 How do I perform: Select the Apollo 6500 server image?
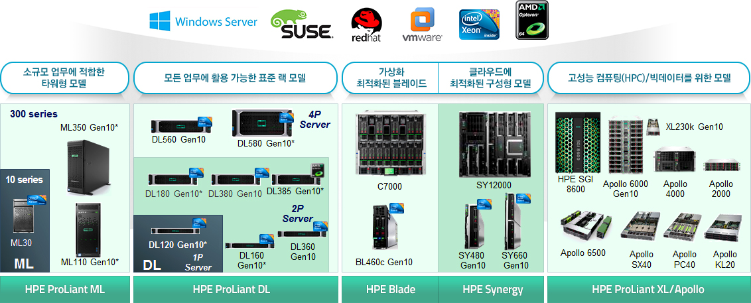click(586, 226)
